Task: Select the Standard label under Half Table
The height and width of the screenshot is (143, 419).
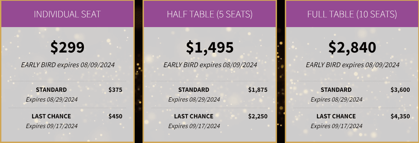Action: coord(194,90)
